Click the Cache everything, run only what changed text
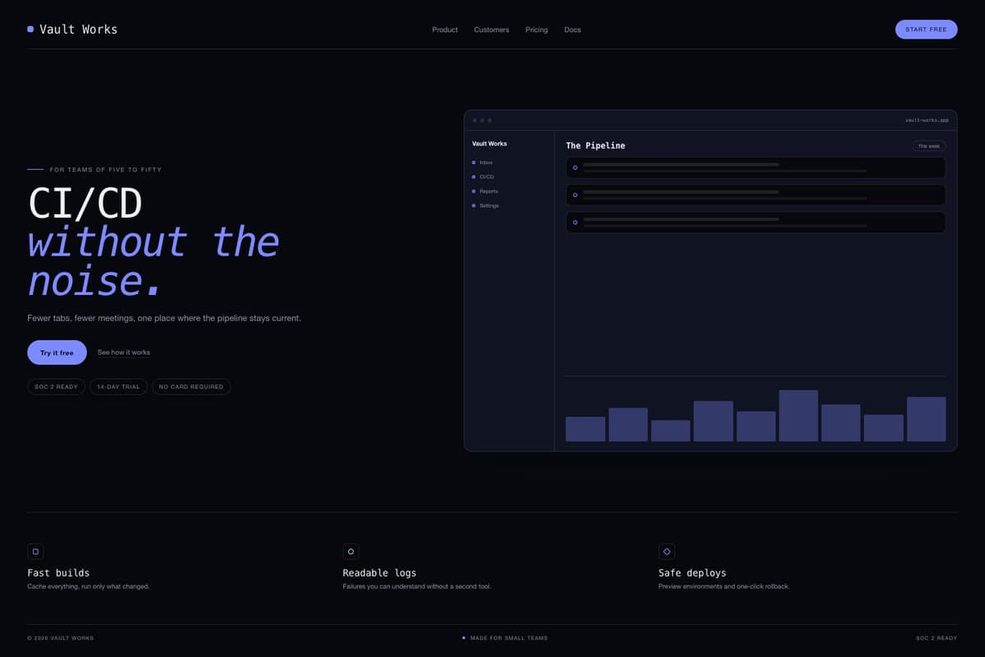Image resolution: width=985 pixels, height=657 pixels. click(89, 586)
